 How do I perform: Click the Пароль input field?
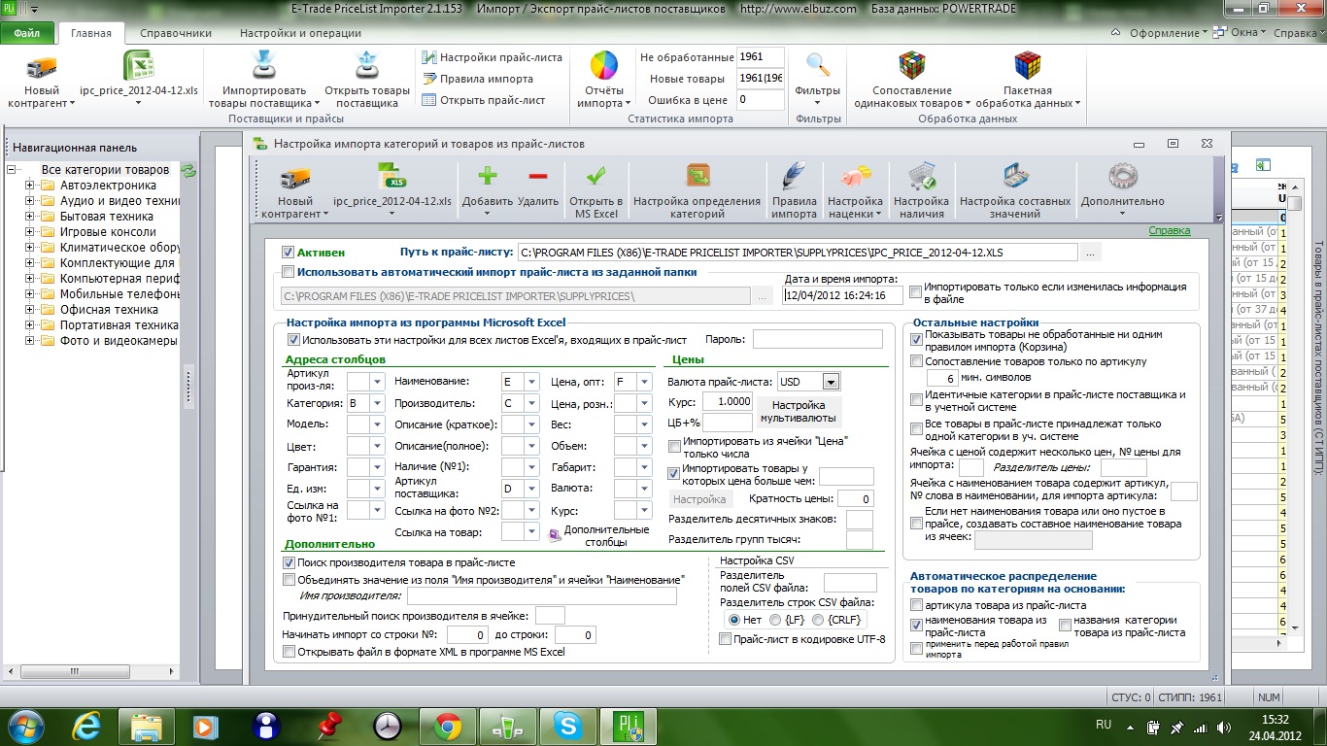(x=818, y=339)
